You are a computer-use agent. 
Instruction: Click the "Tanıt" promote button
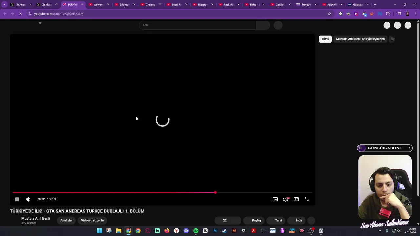click(276, 220)
